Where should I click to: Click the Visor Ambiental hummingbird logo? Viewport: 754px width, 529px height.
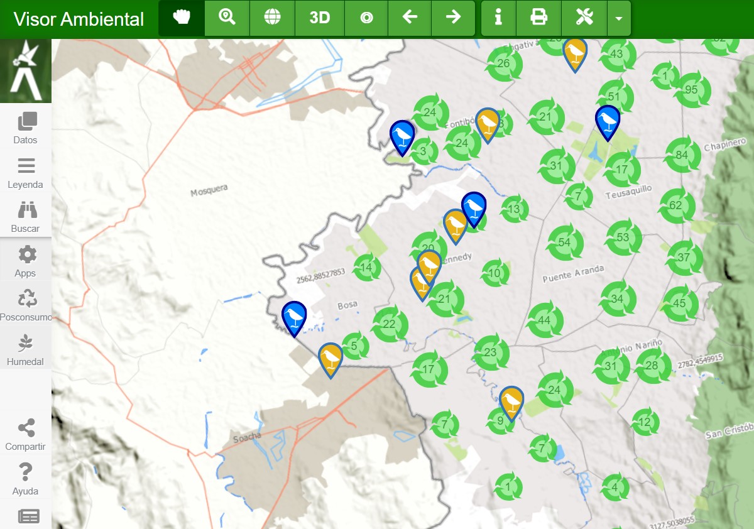[26, 71]
